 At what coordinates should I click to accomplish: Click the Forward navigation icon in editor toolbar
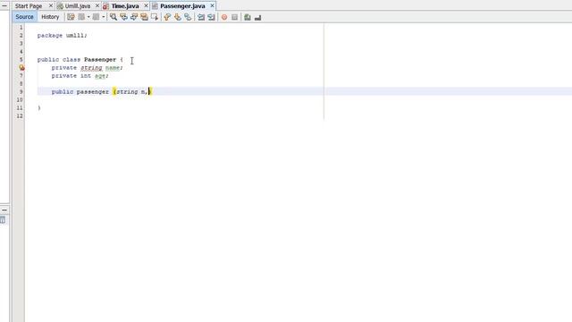(96, 17)
